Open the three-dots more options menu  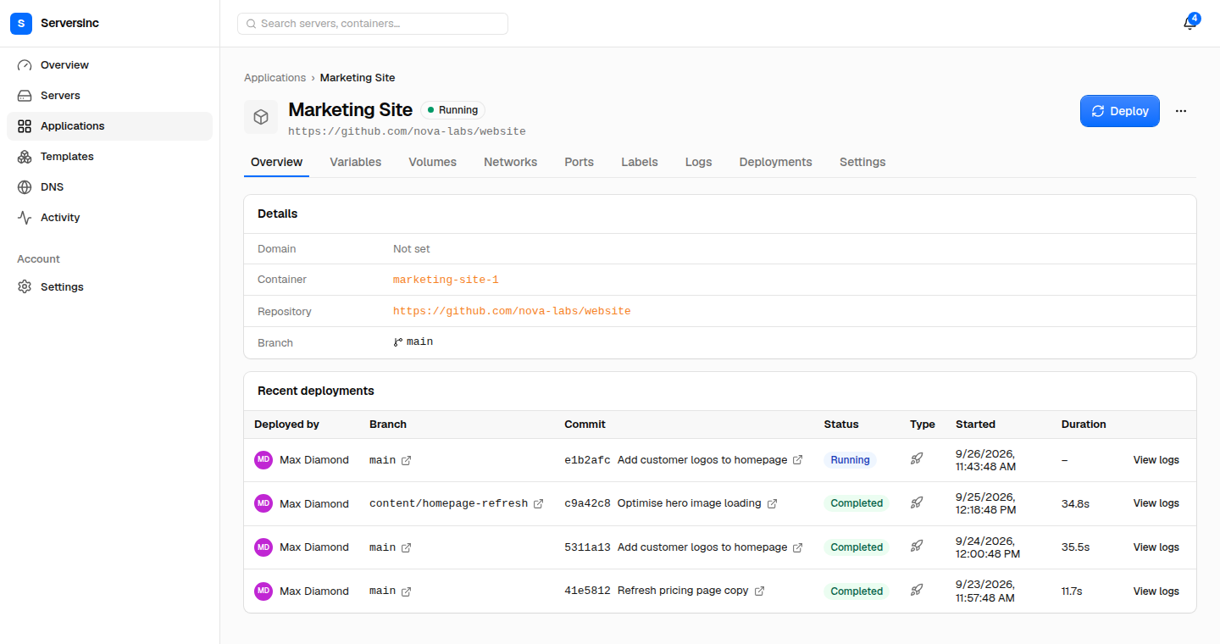pyautogui.click(x=1181, y=111)
